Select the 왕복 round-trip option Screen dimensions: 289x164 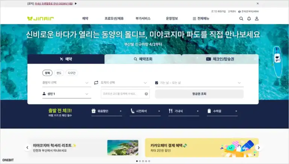[x=47, y=73]
